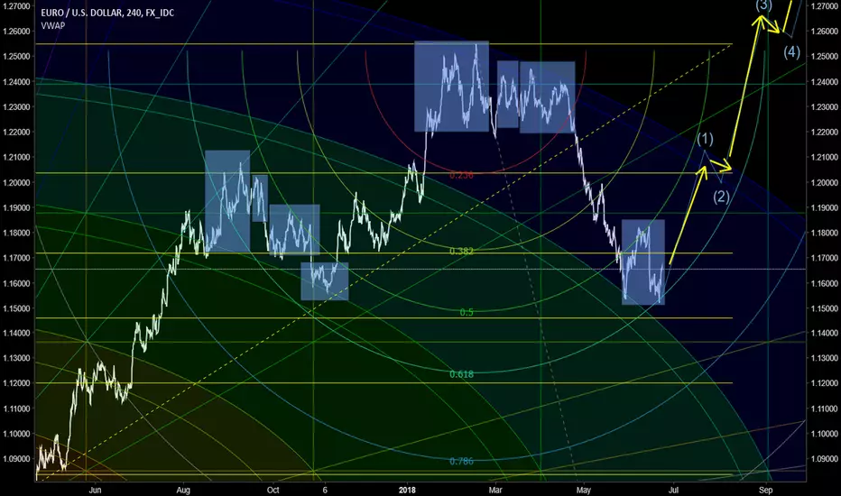Click the 0.618 Fibonacci arc label

(x=461, y=373)
